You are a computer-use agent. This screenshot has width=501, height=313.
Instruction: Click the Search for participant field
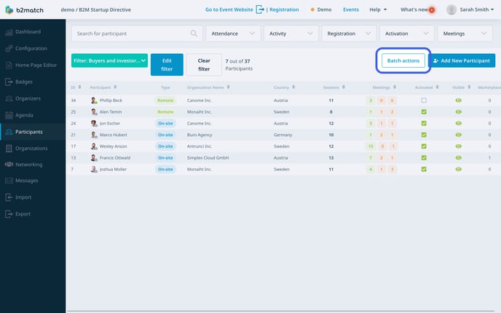coord(137,33)
